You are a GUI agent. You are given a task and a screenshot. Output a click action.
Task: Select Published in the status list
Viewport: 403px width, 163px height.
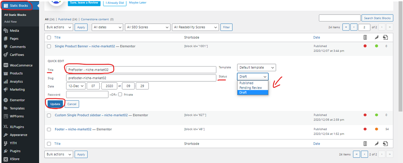253,83
